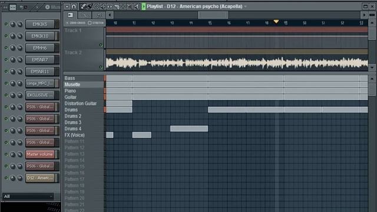Select the Musette pattern row
This screenshot has width=377, height=212.
click(84, 84)
